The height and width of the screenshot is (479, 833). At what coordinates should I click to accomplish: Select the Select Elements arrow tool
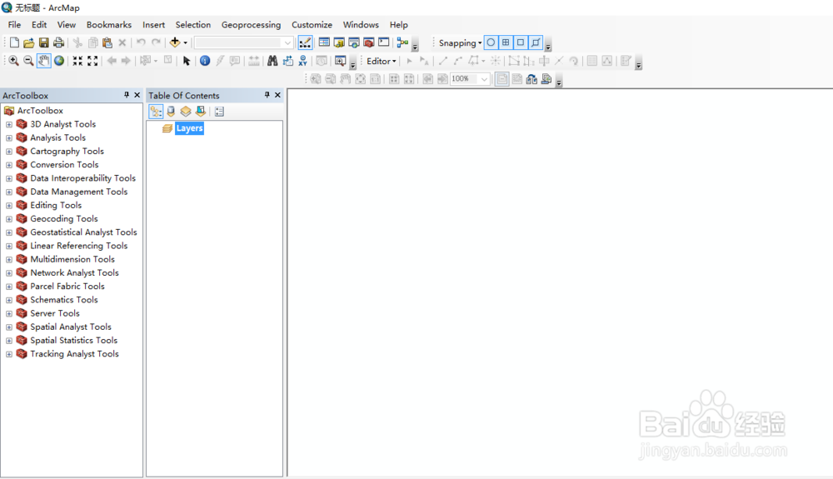[x=186, y=61]
